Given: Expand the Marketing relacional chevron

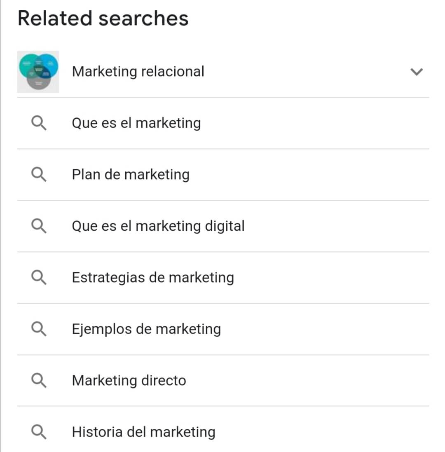Looking at the screenshot, I should point(417,72).
